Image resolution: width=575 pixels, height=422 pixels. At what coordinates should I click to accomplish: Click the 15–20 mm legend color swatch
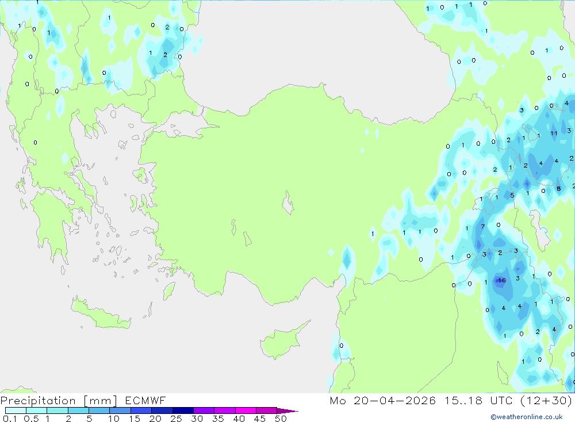141,410
